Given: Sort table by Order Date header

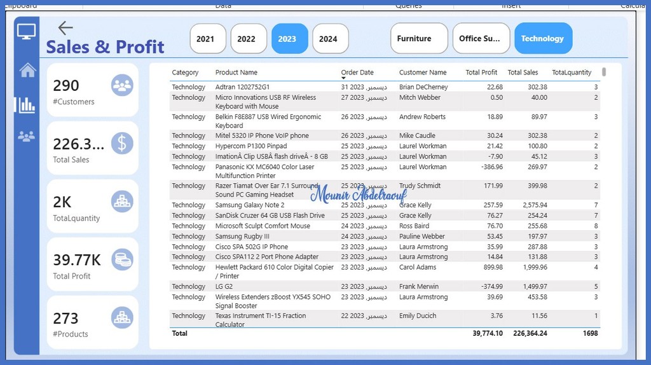Looking at the screenshot, I should (357, 72).
